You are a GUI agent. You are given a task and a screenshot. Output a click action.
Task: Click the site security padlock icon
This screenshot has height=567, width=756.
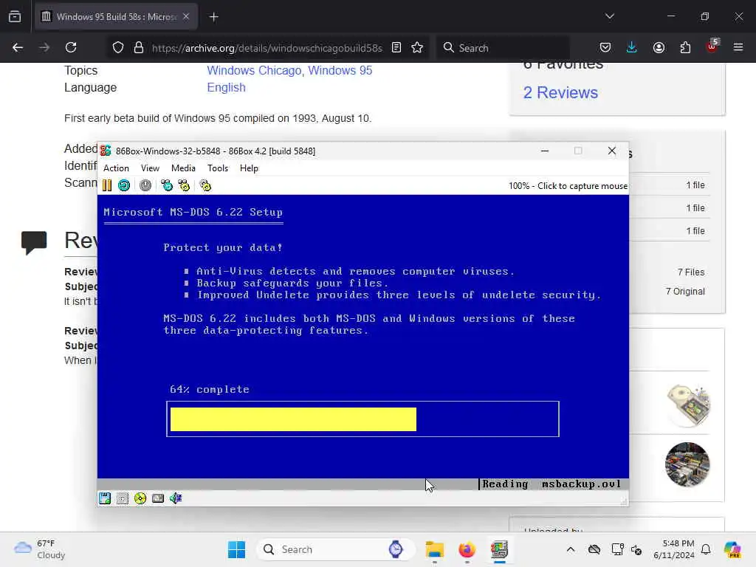(139, 48)
